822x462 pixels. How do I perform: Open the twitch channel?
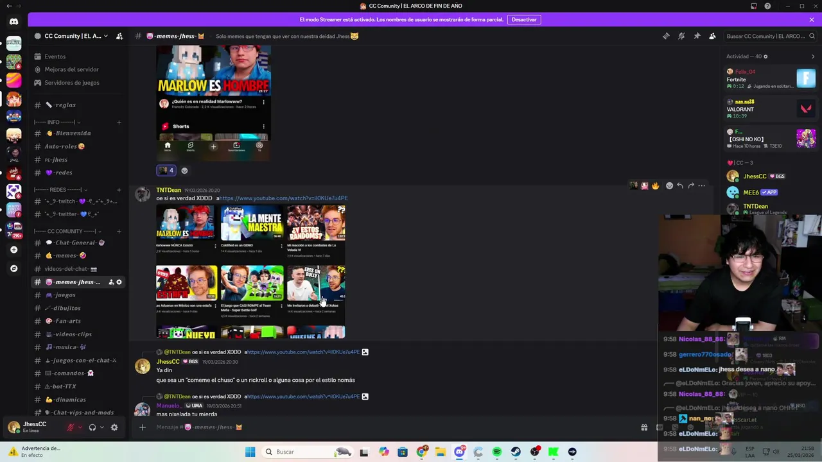coord(78,201)
